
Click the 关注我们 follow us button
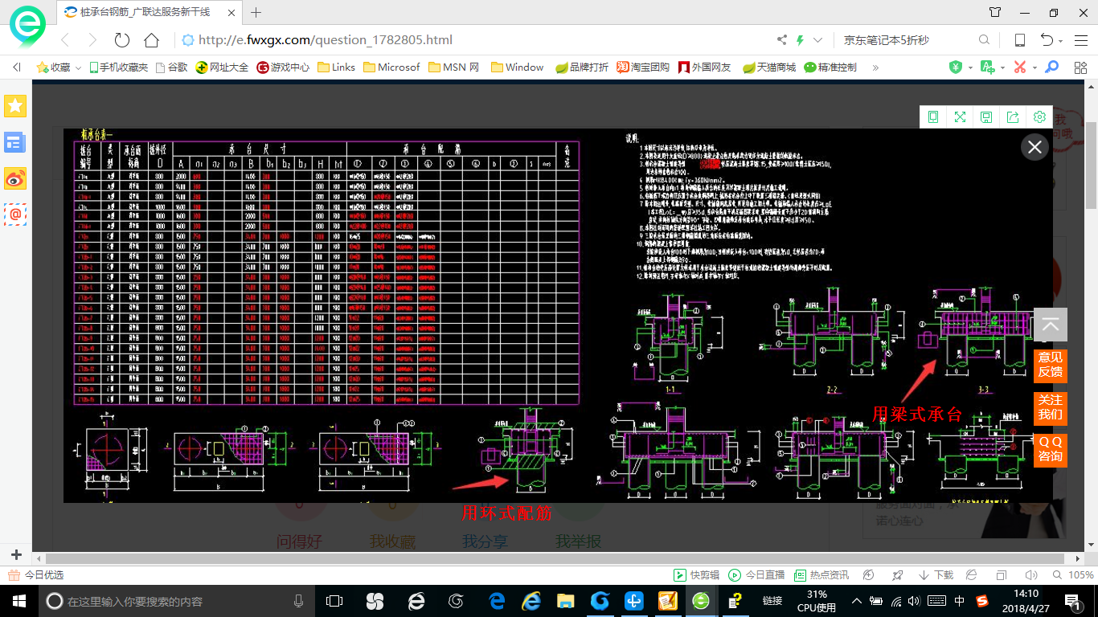(1051, 407)
